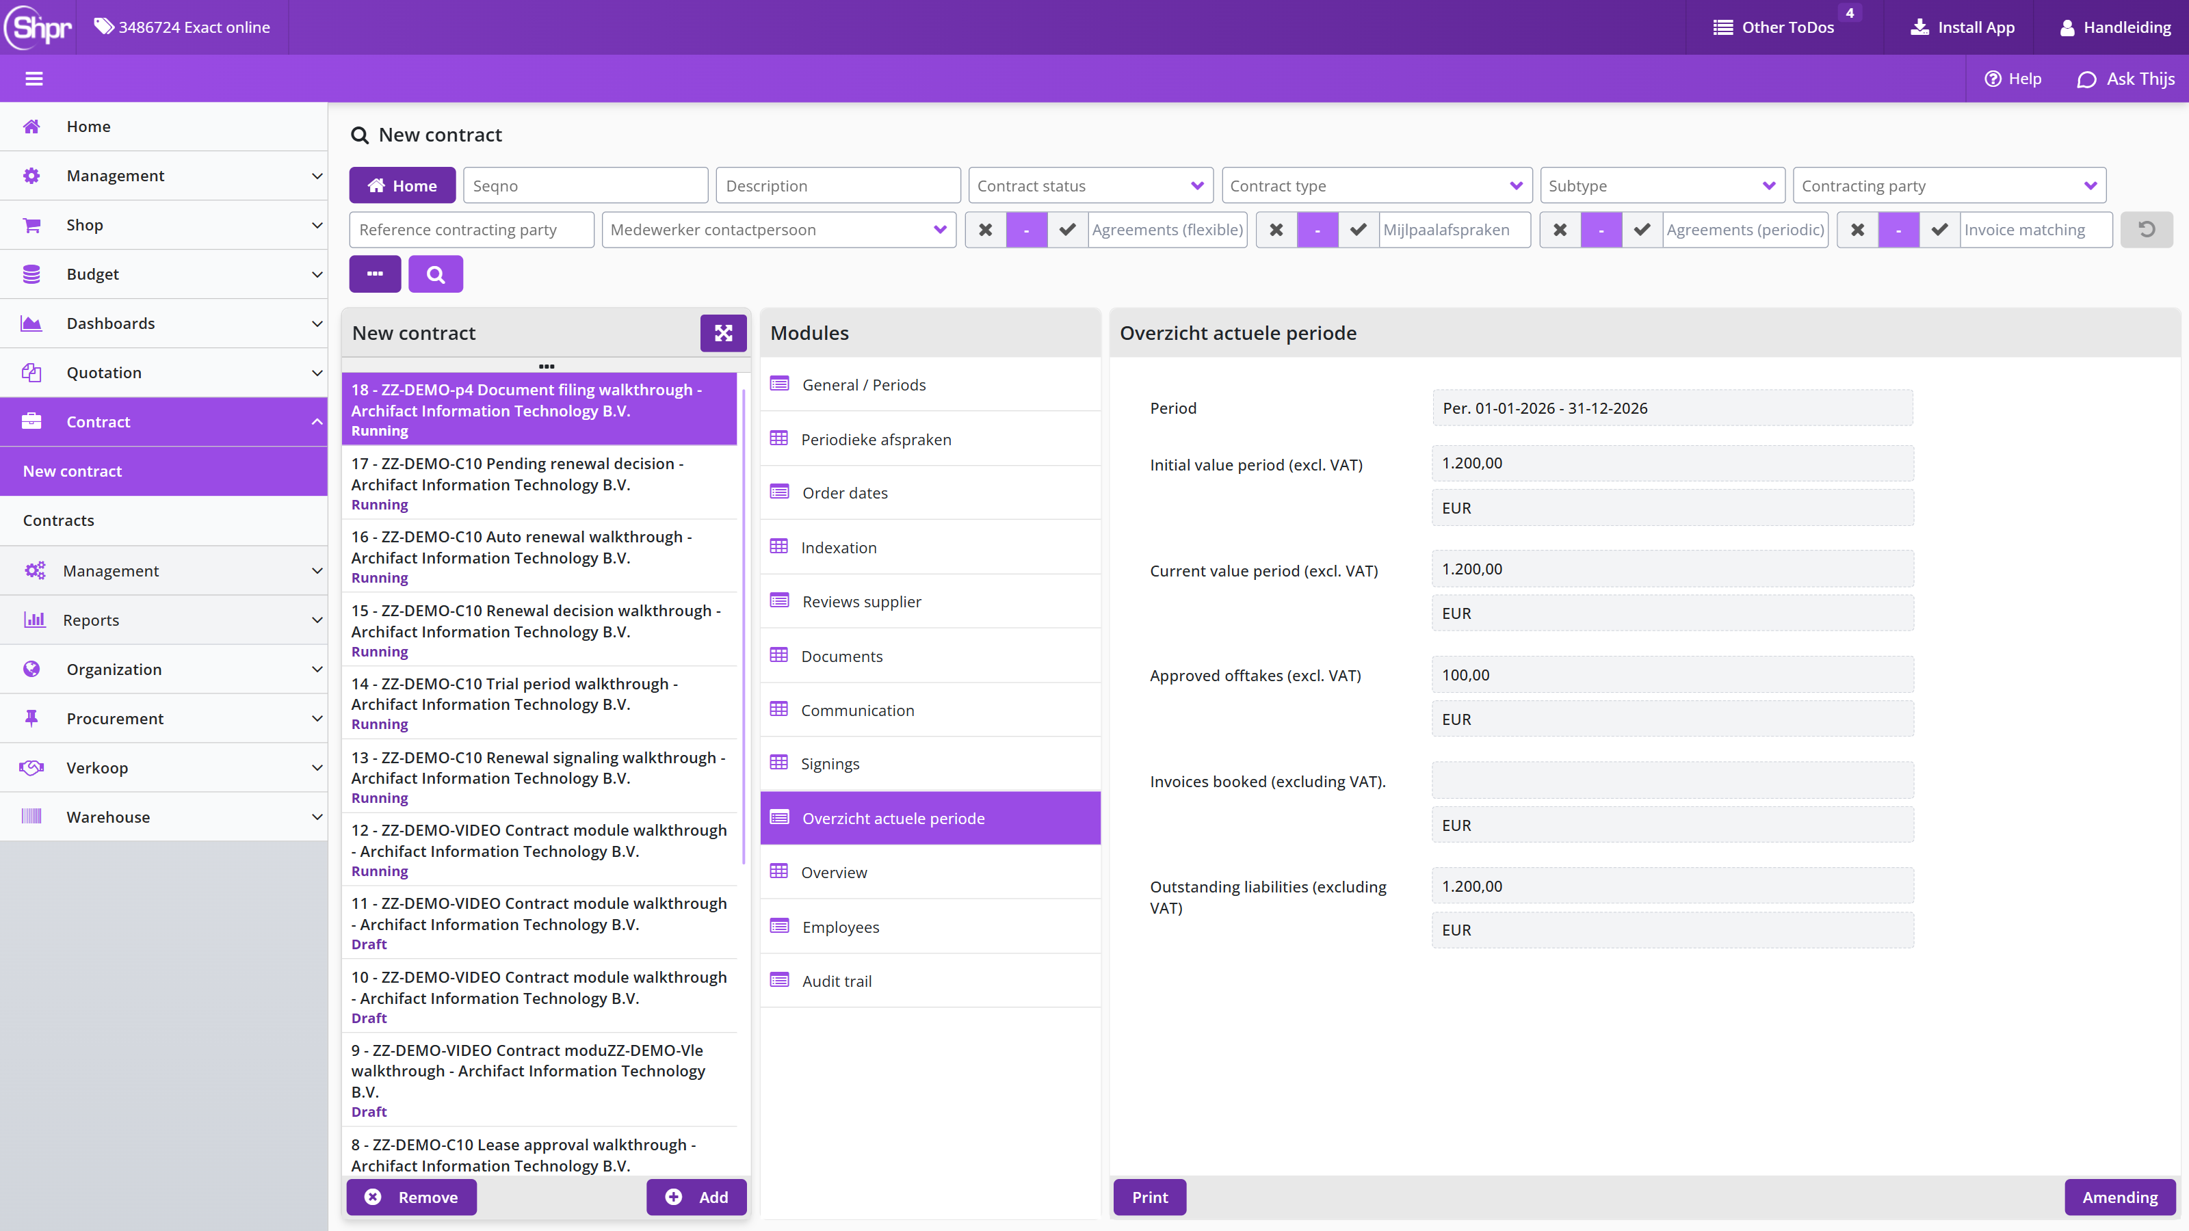2189x1231 pixels.
Task: Click the Print button
Action: [x=1150, y=1197]
